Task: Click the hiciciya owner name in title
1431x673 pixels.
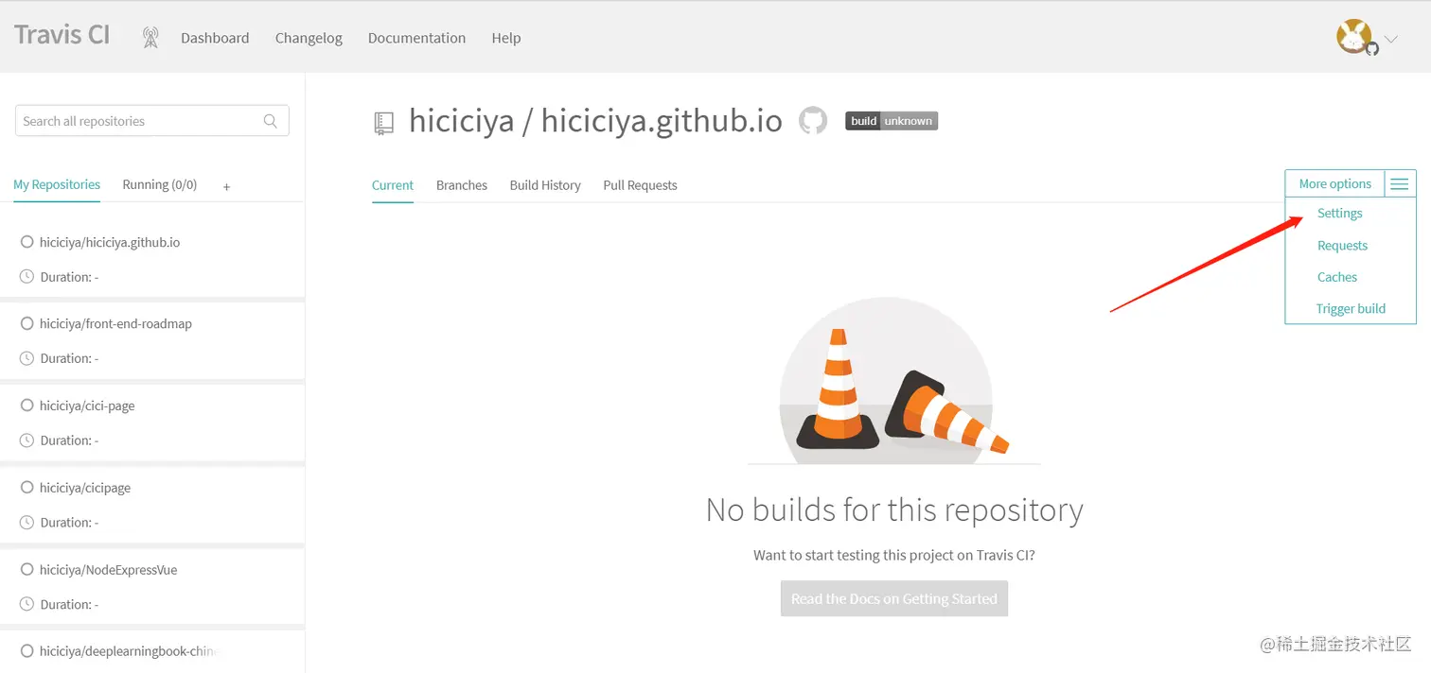Action: (462, 121)
